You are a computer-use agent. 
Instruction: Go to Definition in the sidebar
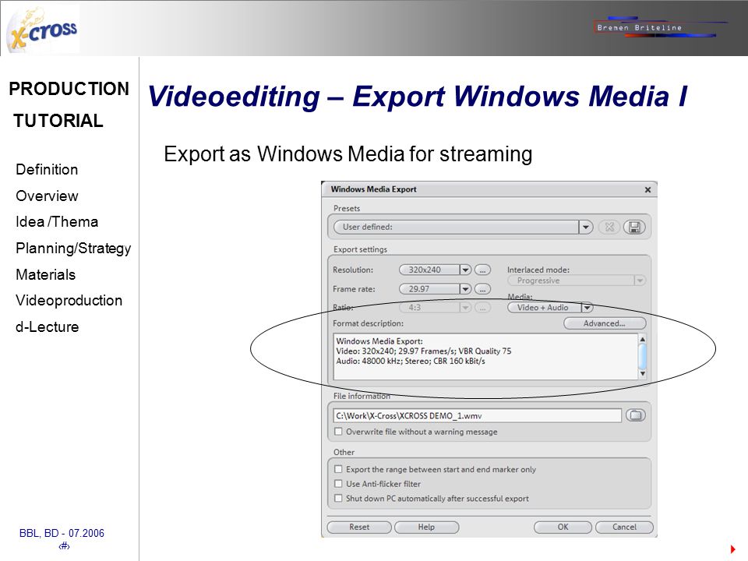(x=47, y=169)
